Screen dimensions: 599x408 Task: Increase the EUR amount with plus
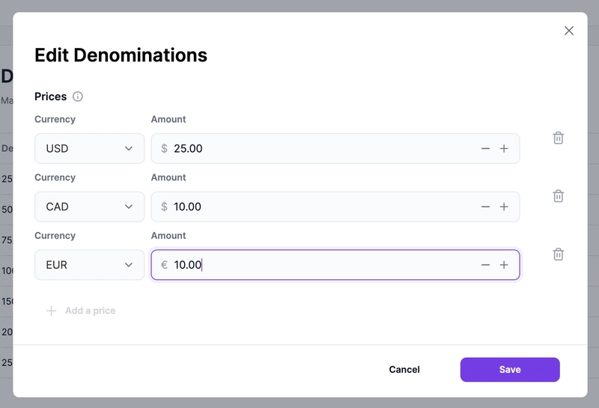[504, 265]
